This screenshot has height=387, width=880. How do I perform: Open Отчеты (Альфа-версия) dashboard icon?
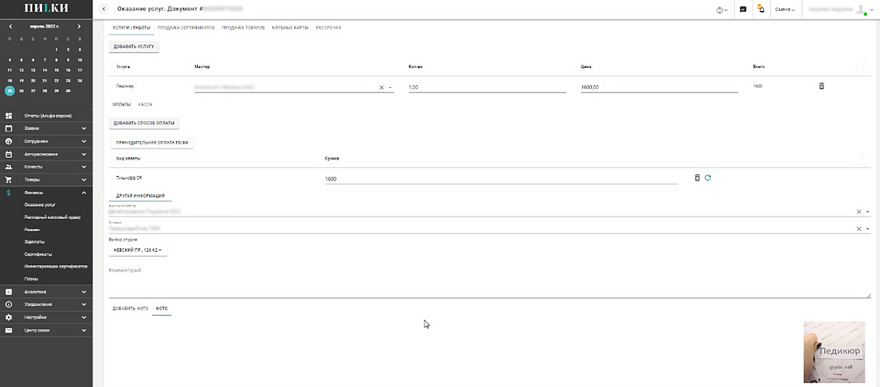click(9, 116)
